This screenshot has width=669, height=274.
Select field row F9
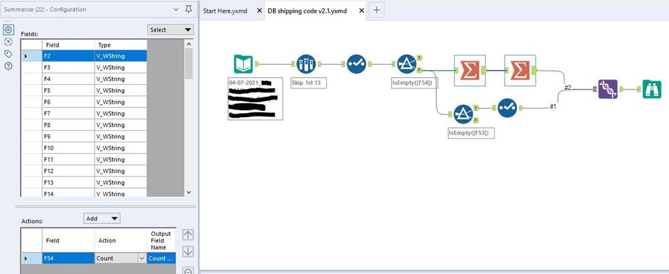click(84, 136)
